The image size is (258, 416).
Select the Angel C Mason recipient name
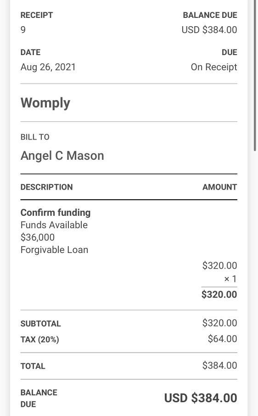(62, 156)
